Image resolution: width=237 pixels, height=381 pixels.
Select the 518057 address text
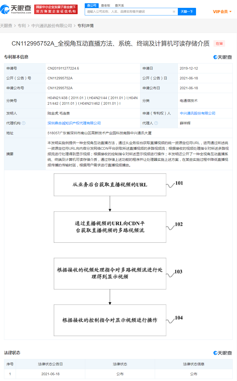pyautogui.click(x=99, y=133)
